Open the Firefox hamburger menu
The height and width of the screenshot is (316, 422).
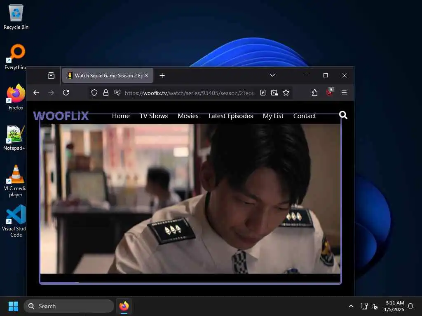344,93
